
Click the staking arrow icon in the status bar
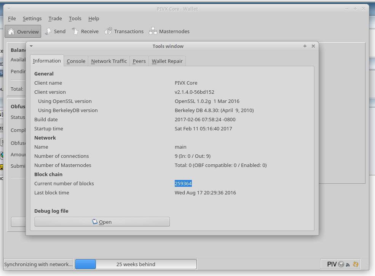click(341, 264)
